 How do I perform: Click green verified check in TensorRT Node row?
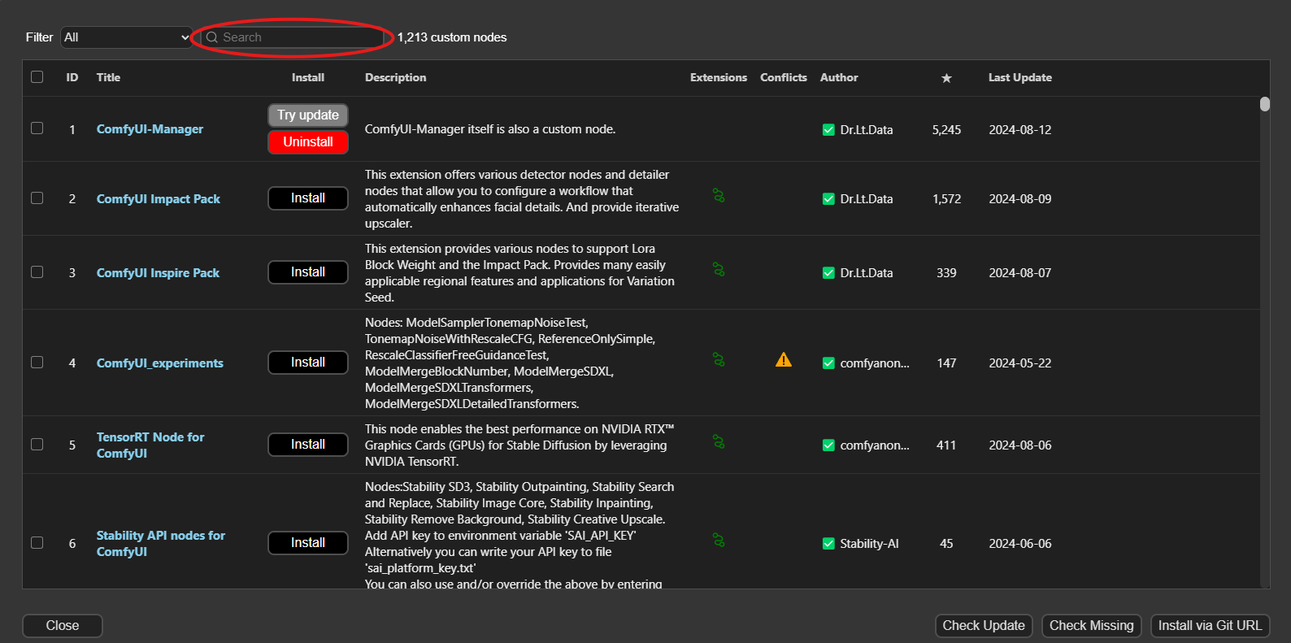pos(828,445)
